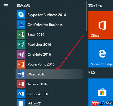Click the PowerPoint 2016 icon
This screenshot has height=106, width=113.
[21, 64]
